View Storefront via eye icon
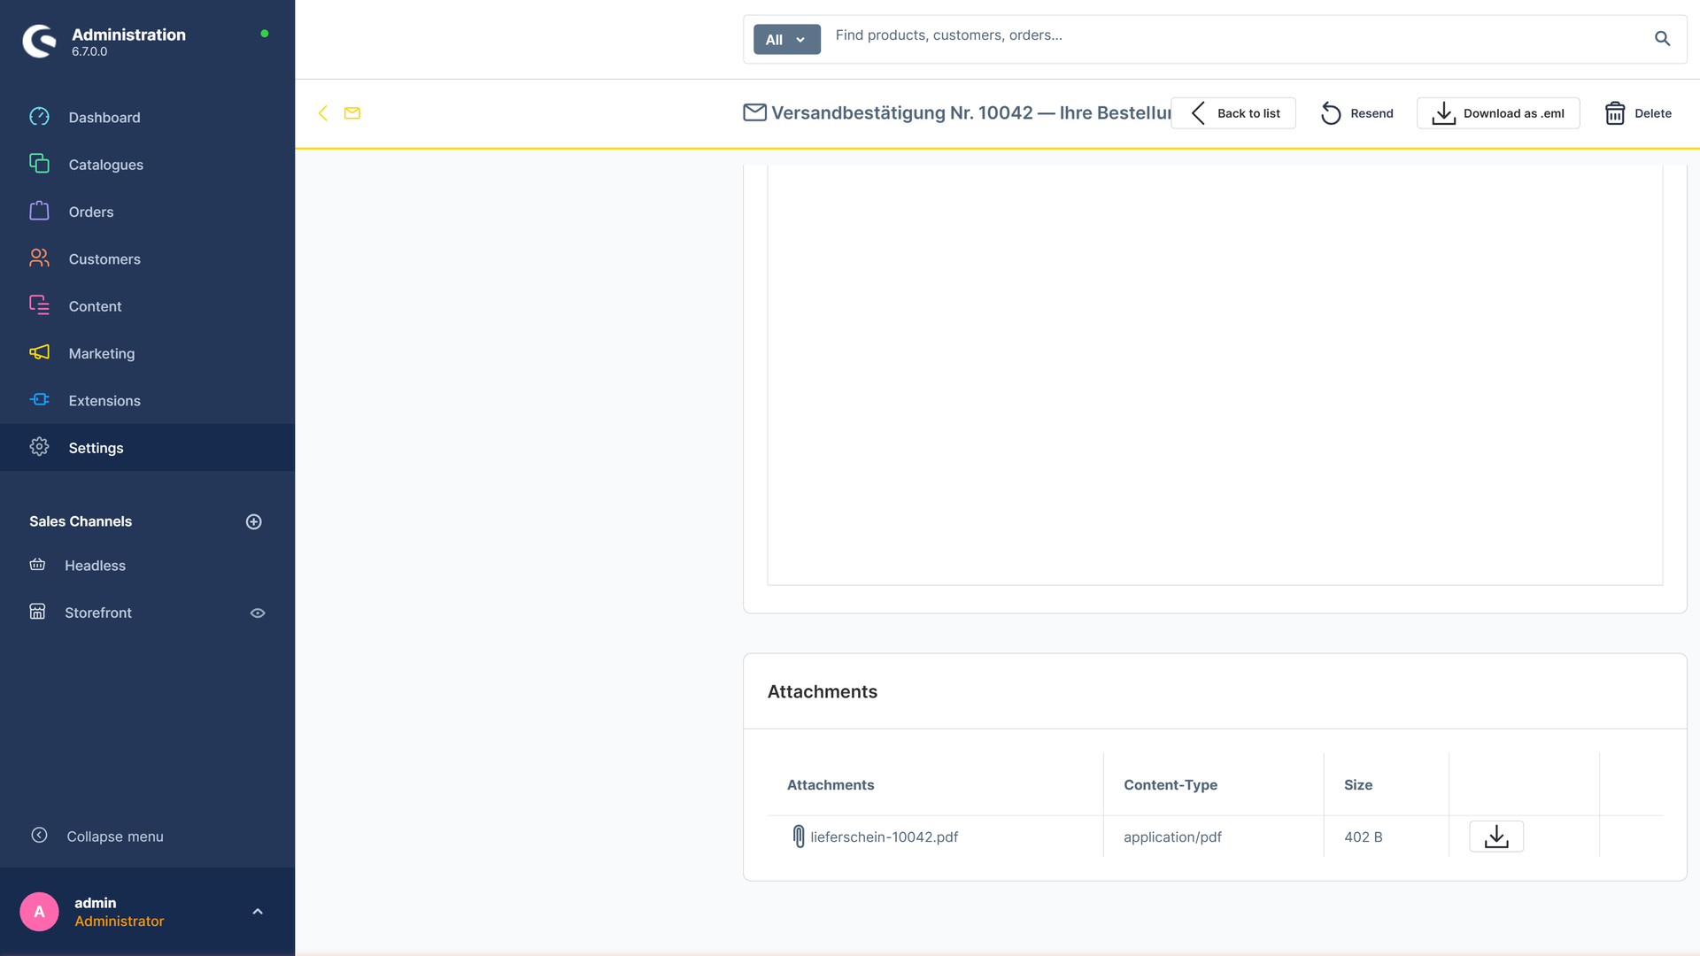The height and width of the screenshot is (956, 1700). (x=258, y=613)
